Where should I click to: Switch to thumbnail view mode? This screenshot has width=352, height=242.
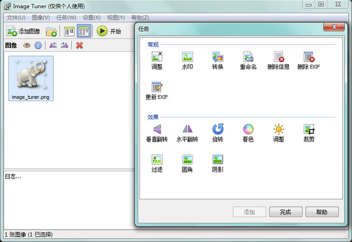[84, 31]
